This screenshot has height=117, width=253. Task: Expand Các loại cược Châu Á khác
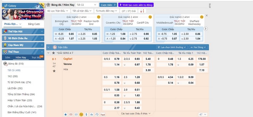point(136,114)
